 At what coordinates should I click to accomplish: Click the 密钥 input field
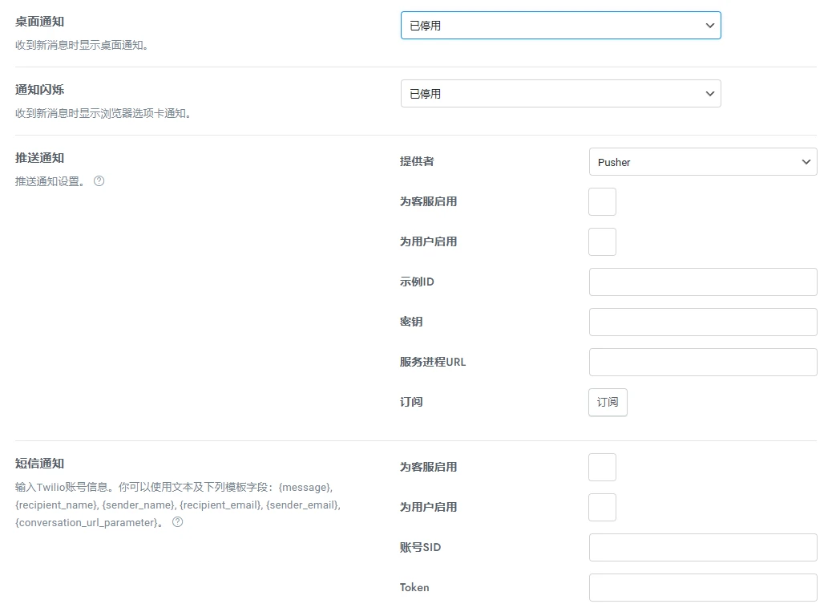(x=703, y=322)
